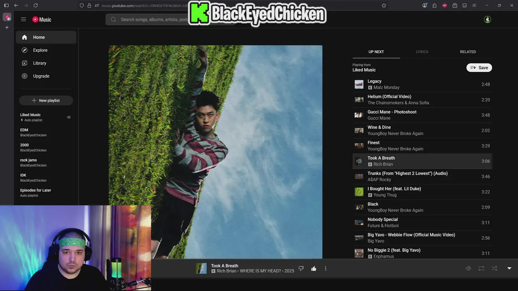Click the large album artwork
The width and height of the screenshot is (518, 291).
pyautogui.click(x=215, y=152)
